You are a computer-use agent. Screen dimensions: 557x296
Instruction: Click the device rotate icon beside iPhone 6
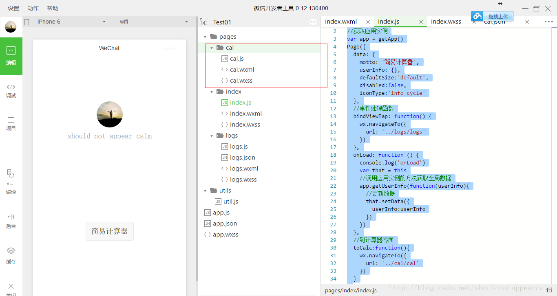click(27, 22)
